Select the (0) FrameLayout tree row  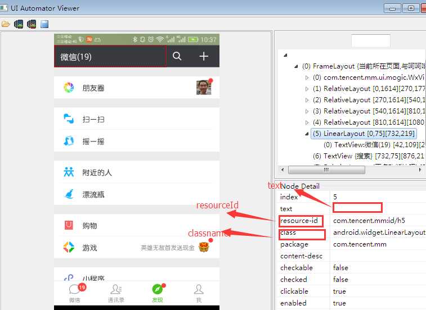tap(364, 66)
